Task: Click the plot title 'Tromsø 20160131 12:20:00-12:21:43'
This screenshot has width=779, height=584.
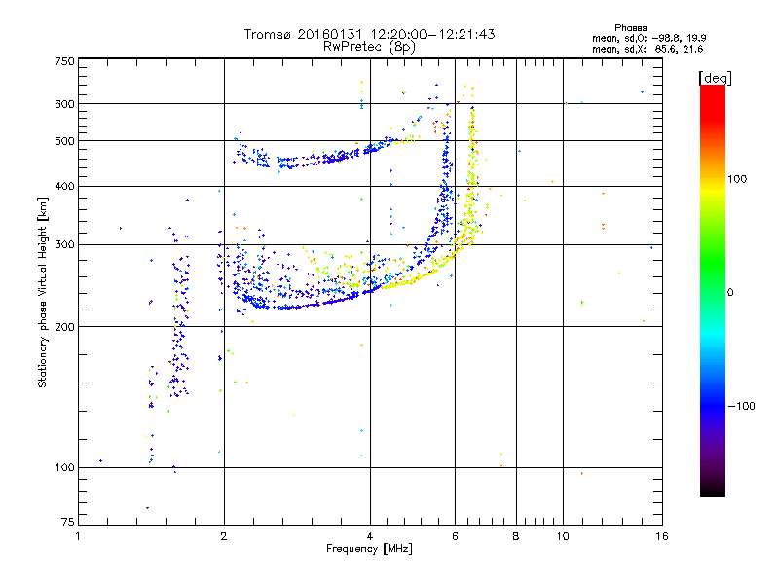Action: [369, 34]
